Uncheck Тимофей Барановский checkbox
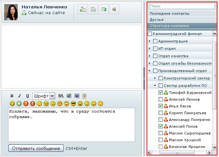The width and height of the screenshot is (219, 157). coord(161,92)
